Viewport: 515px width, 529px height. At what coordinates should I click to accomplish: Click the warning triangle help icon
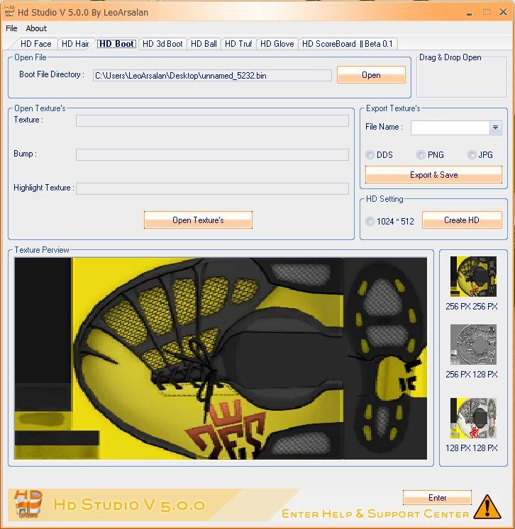[x=487, y=506]
